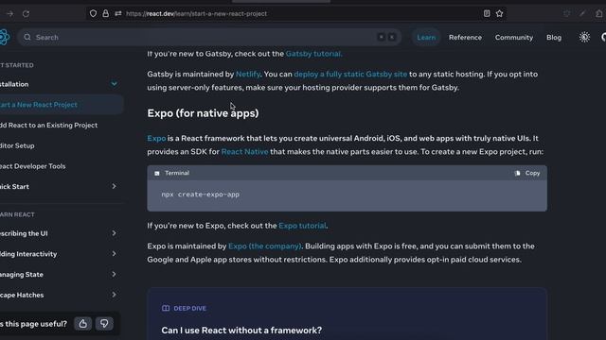Follow the Gatsby tutorial link

tap(313, 54)
